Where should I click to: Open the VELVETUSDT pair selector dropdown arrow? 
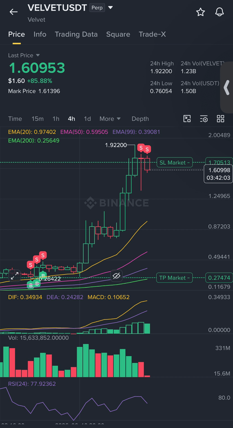[111, 8]
